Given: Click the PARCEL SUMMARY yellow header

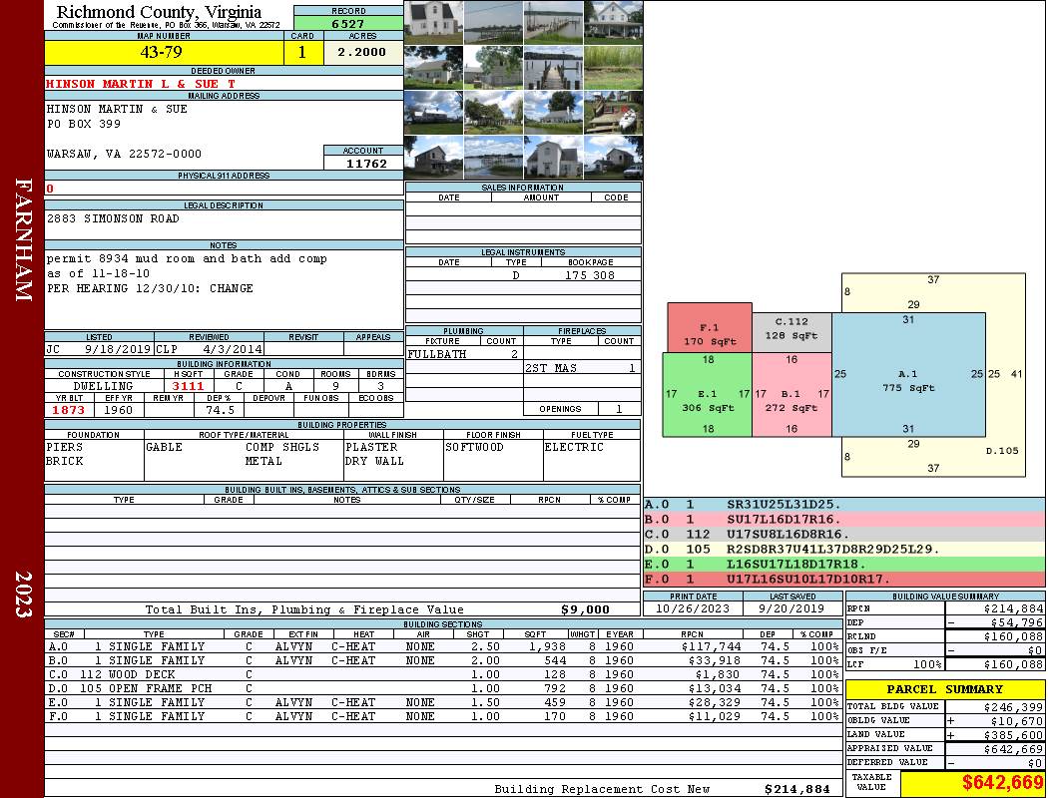Looking at the screenshot, I should 945,689.
